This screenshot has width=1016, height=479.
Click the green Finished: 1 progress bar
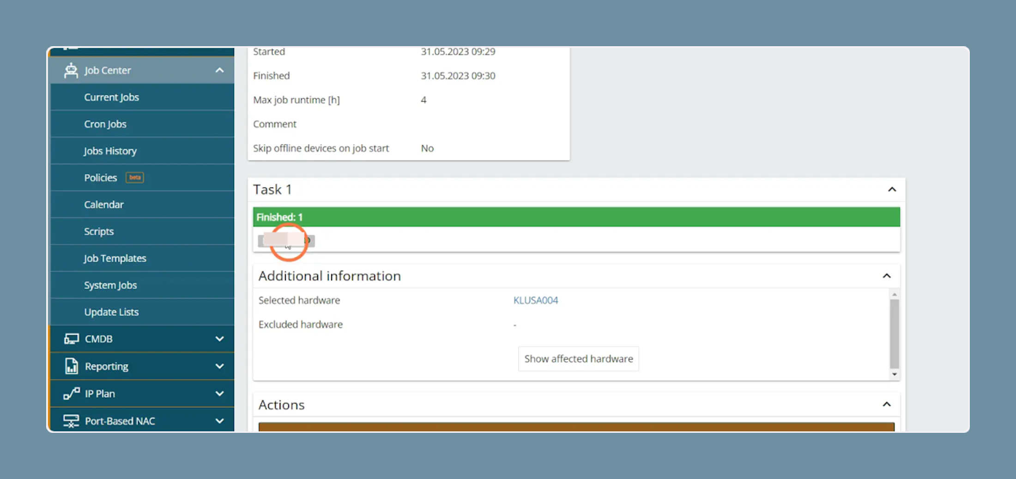click(x=576, y=217)
